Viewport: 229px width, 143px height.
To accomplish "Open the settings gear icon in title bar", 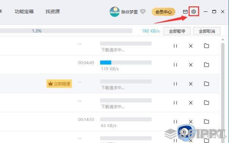I will pos(194,11).
